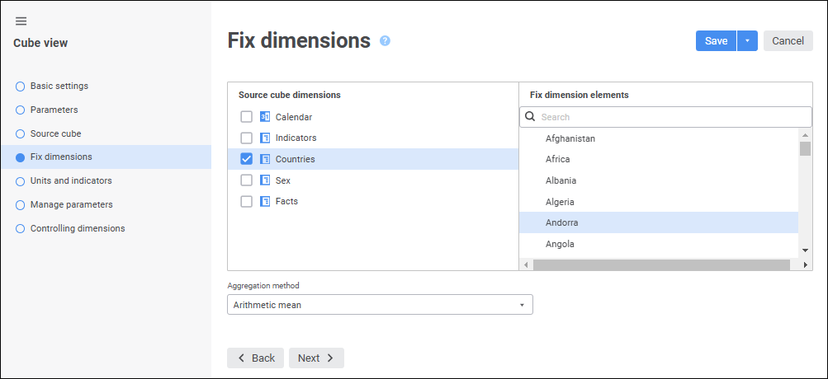Expand the Save button dropdown arrow
Image resolution: width=828 pixels, height=379 pixels.
point(747,41)
